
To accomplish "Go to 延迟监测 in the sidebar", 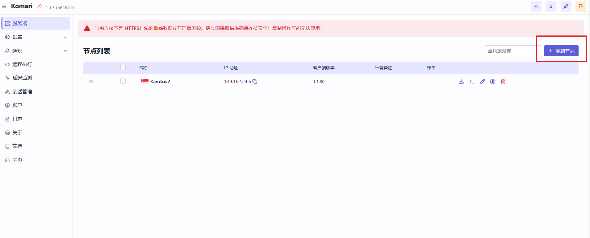I will pos(22,78).
